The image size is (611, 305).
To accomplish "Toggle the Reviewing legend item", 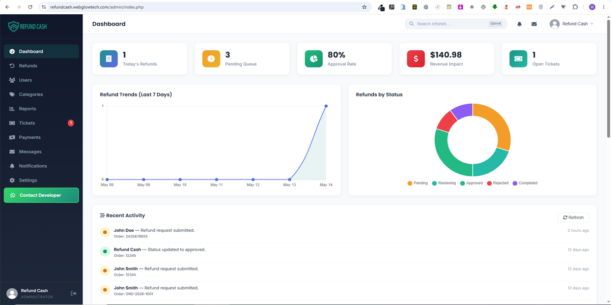I will (x=444, y=183).
